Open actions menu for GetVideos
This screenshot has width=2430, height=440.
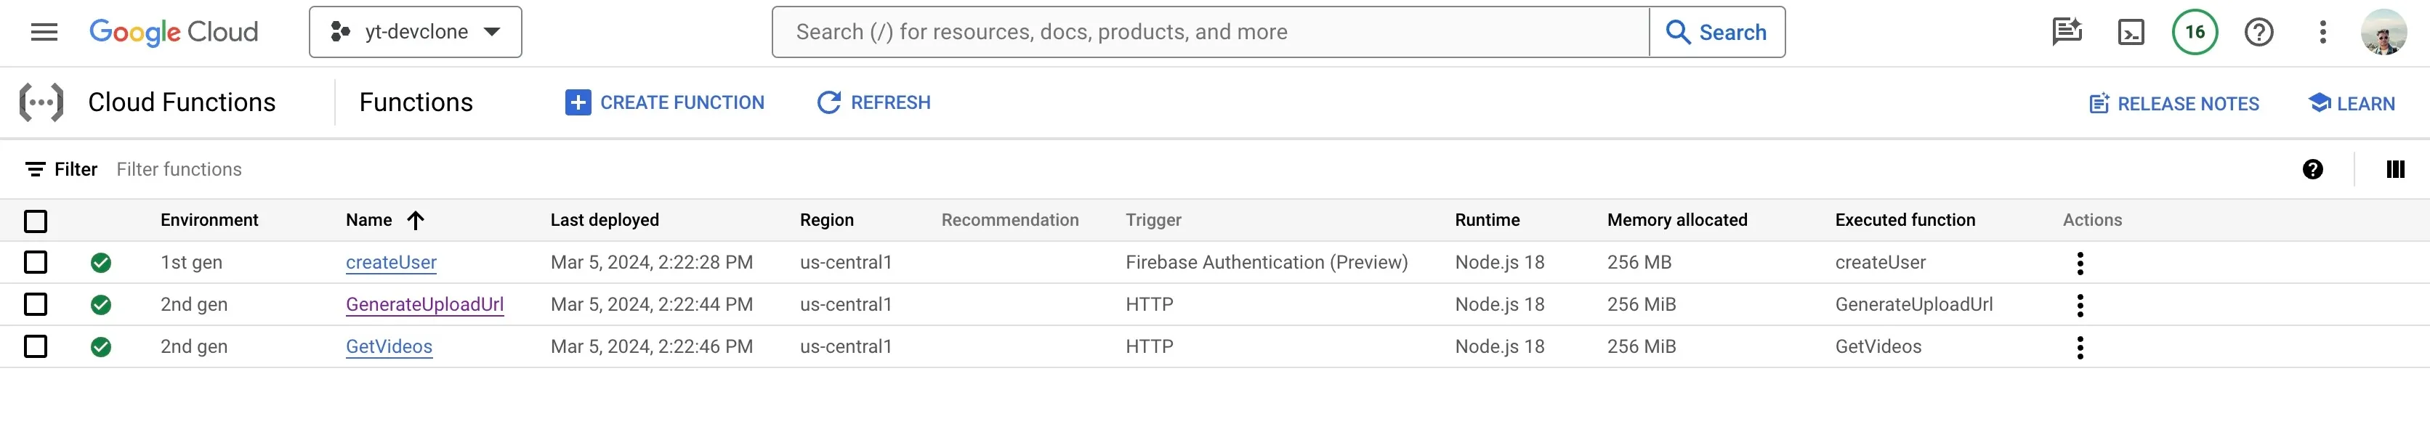(x=2080, y=348)
